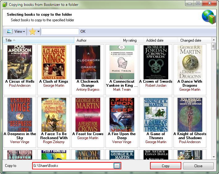Focus the toolbar search text field

point(60,31)
